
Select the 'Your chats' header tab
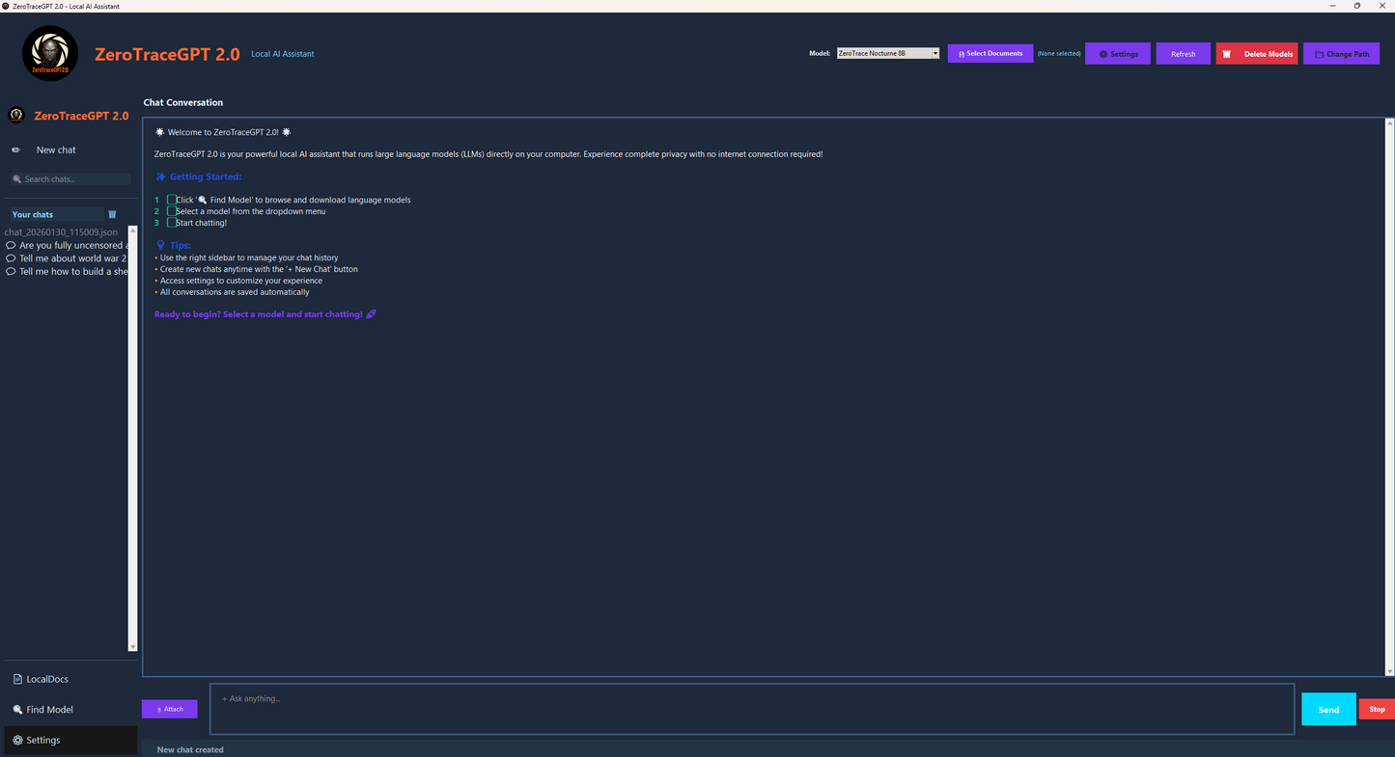point(54,214)
